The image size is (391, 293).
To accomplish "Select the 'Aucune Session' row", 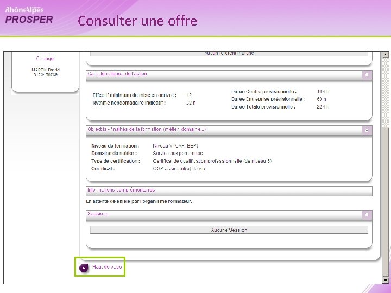I will coord(229,230).
